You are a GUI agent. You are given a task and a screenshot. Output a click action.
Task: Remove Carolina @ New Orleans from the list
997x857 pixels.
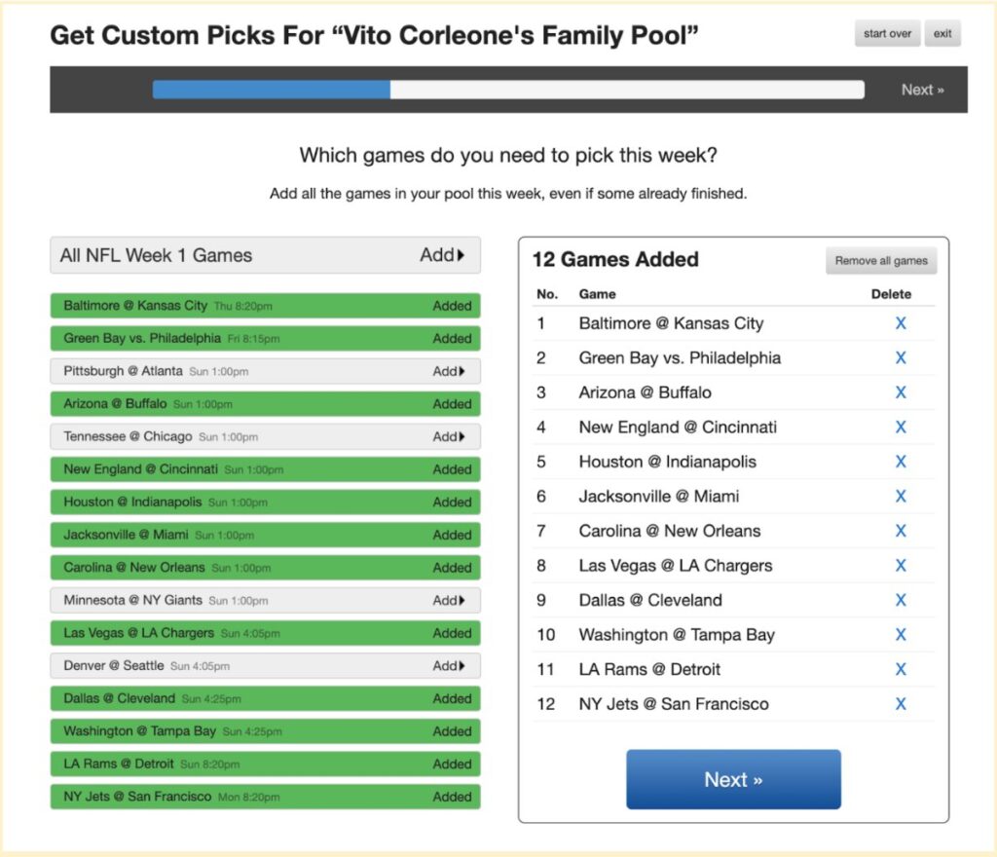click(901, 531)
